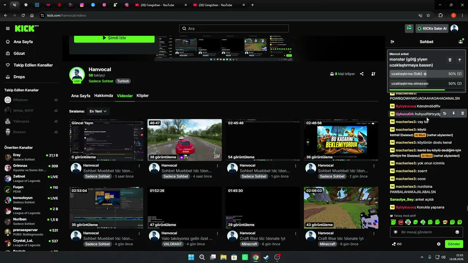
Task: Open the chat viewers list icon
Action: point(461,42)
